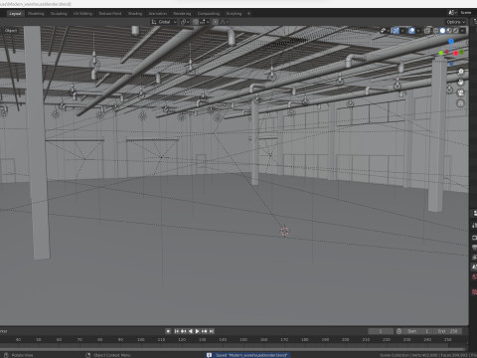Open the viewport shading options dropdown
Image resolution: width=477 pixels, height=358 pixels.
[x=463, y=31]
